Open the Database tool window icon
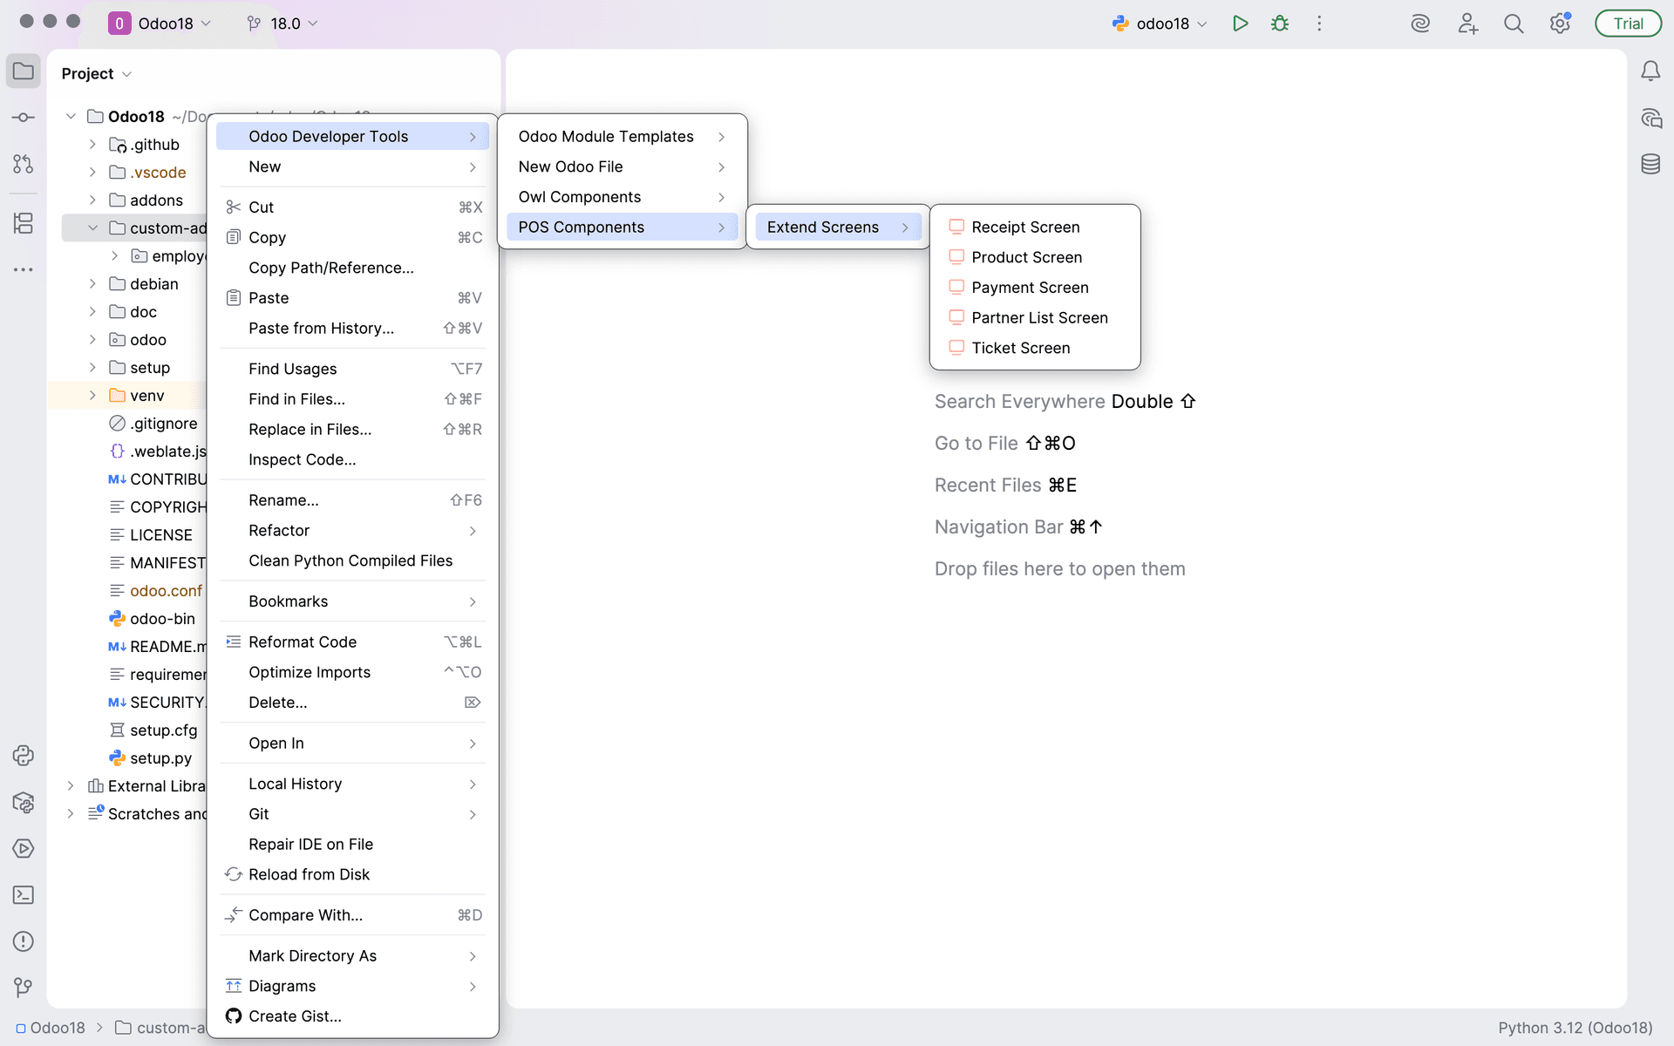1674x1046 pixels. click(1650, 164)
